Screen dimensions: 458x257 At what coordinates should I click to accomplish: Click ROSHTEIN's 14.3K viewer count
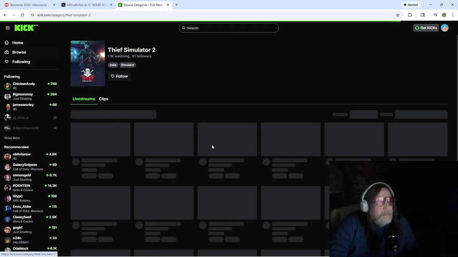click(x=52, y=186)
